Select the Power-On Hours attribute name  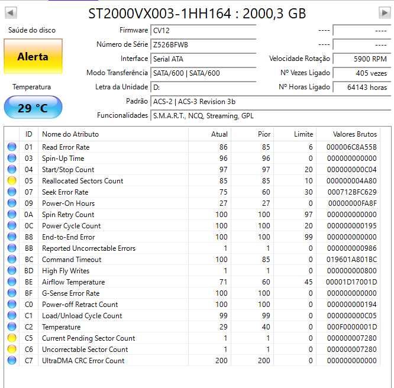point(69,203)
